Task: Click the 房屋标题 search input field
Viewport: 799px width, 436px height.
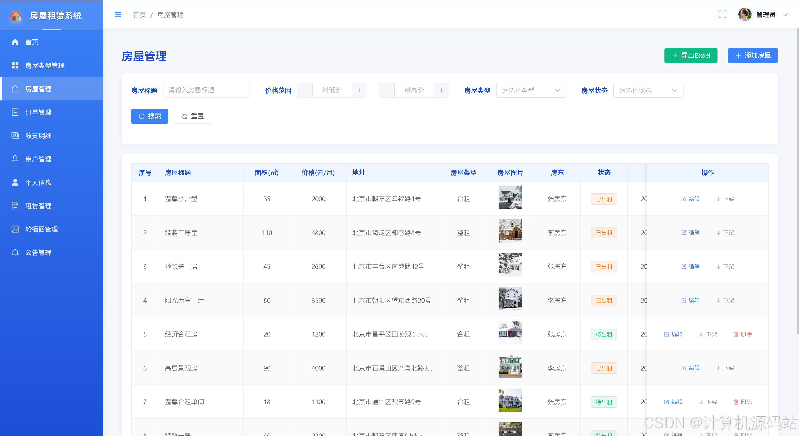Action: [x=206, y=90]
